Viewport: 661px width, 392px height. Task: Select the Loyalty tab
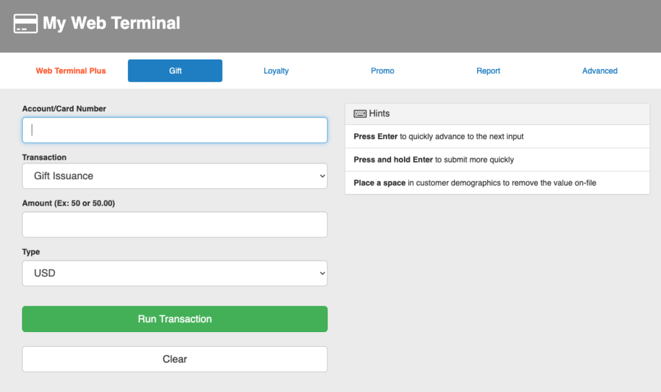276,71
